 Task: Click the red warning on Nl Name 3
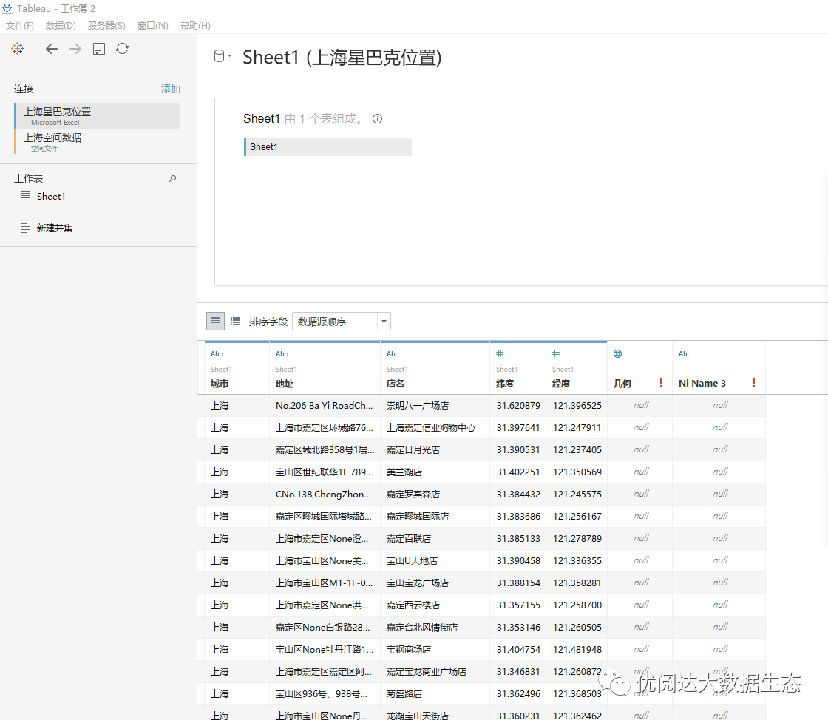tap(754, 383)
